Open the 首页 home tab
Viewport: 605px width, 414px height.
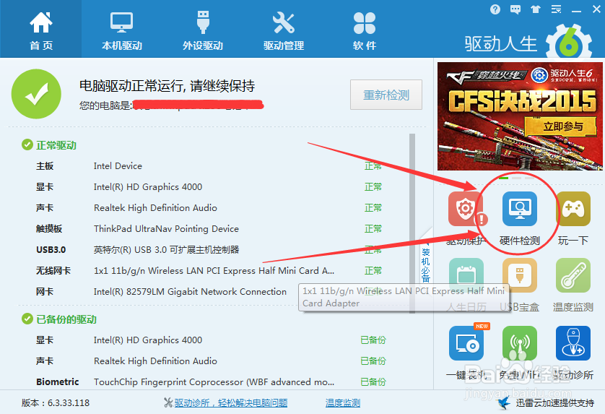(x=41, y=29)
